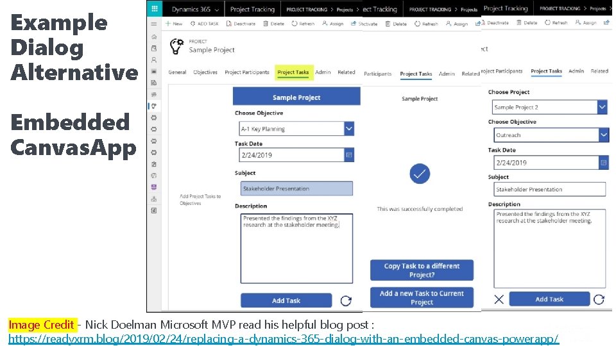Click the X cancel icon in right form

499,299
